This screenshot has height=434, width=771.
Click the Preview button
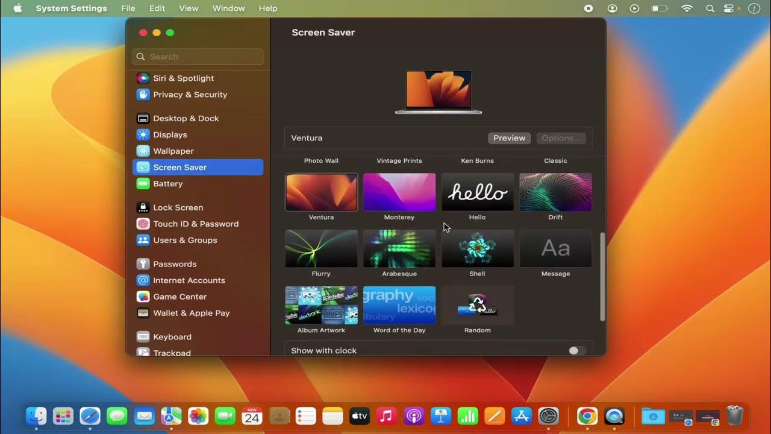tap(510, 138)
